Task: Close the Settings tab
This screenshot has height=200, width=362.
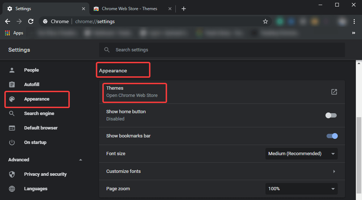Action: 84,9
